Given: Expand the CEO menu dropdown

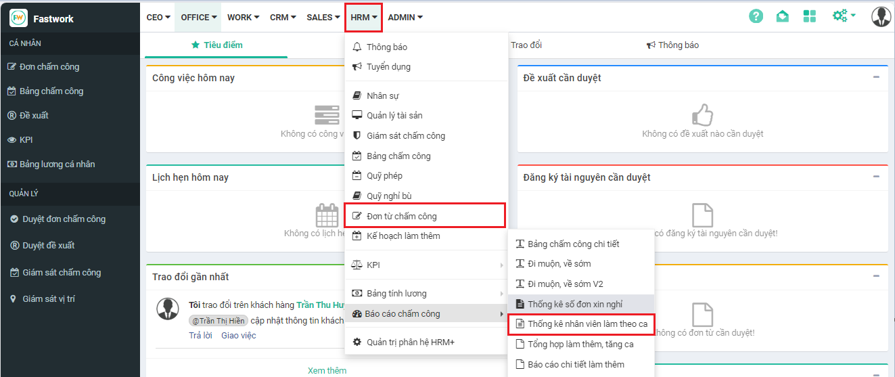Looking at the screenshot, I should 158,18.
